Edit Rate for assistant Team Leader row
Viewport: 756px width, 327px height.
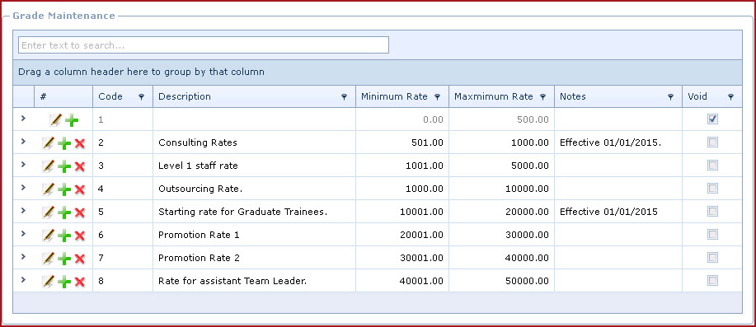coord(48,281)
